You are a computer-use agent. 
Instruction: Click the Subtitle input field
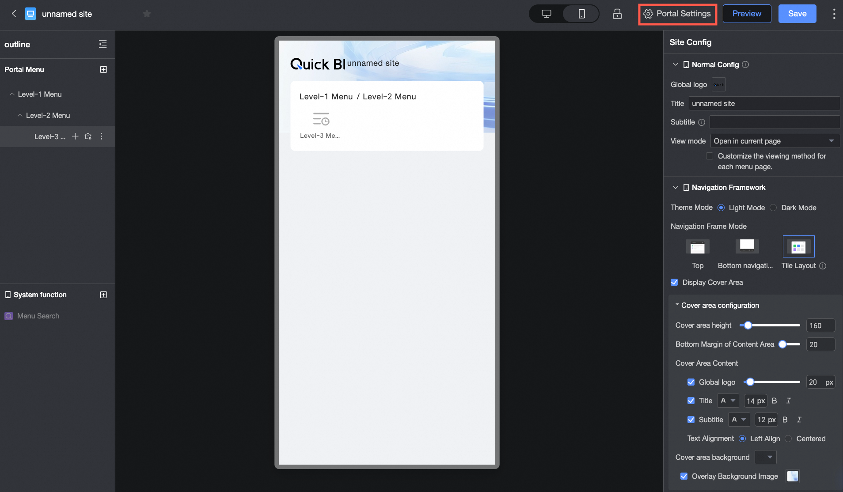tap(775, 122)
